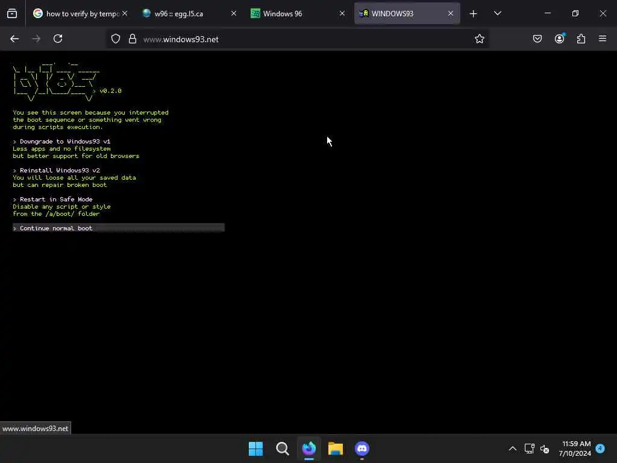
Task: Open the tracking protection shield icon
Action: coord(115,39)
